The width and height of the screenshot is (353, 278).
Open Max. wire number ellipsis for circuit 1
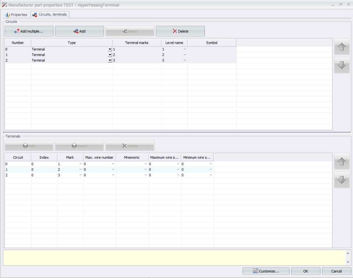[x=113, y=169]
